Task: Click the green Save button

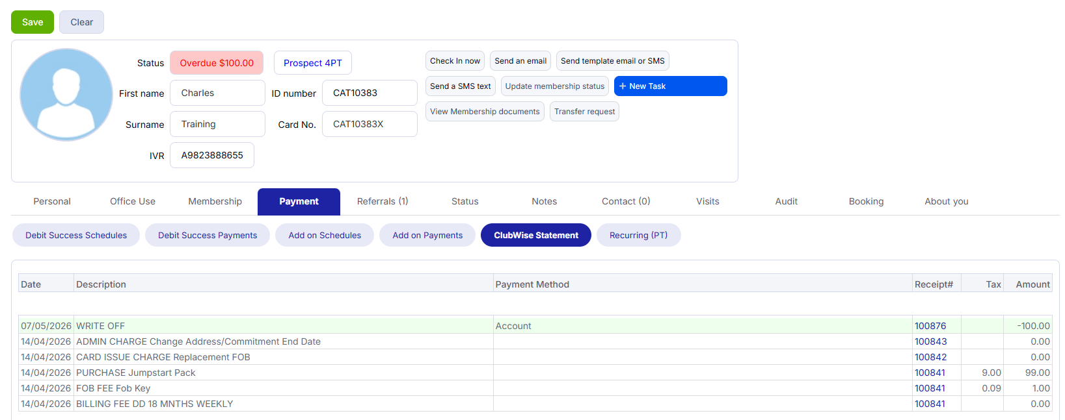Action: [33, 22]
